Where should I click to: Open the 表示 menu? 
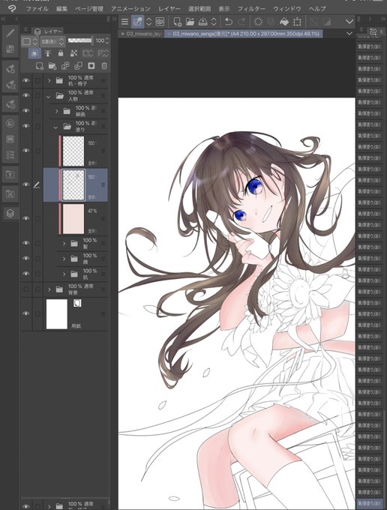(x=223, y=9)
